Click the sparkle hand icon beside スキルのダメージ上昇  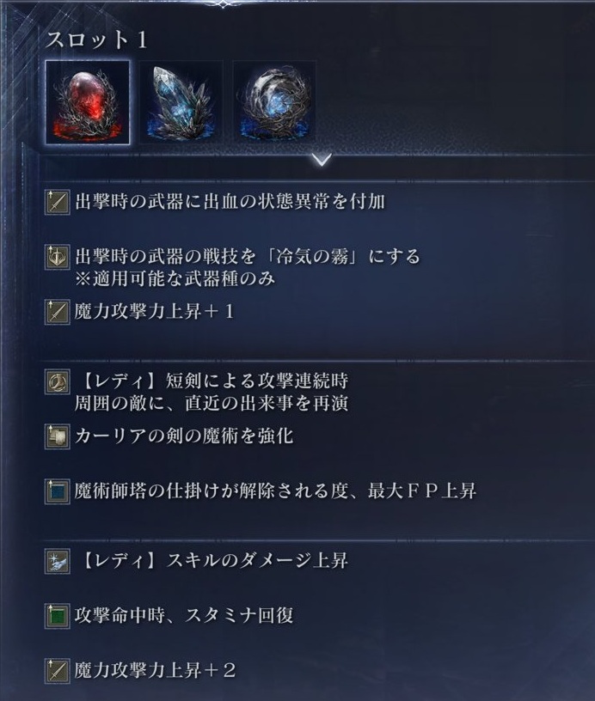(58, 561)
